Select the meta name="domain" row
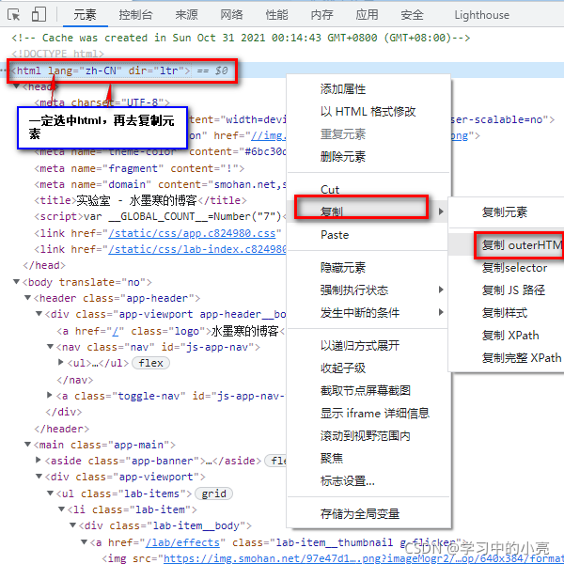564x564 pixels. pyautogui.click(x=160, y=184)
